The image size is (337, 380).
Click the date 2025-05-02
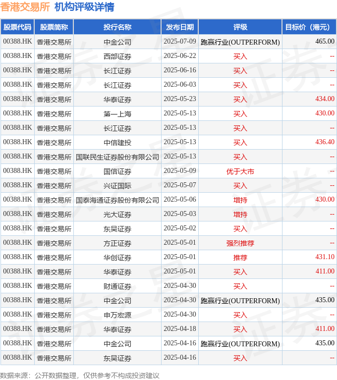coord(180,228)
